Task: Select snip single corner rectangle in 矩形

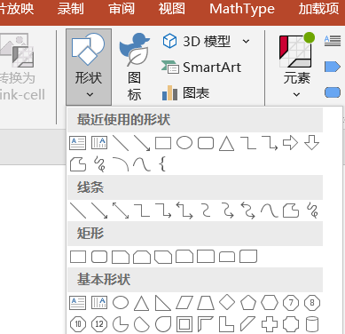Action: [121, 257]
